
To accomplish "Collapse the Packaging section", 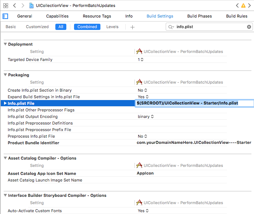I will [x=5, y=75].
